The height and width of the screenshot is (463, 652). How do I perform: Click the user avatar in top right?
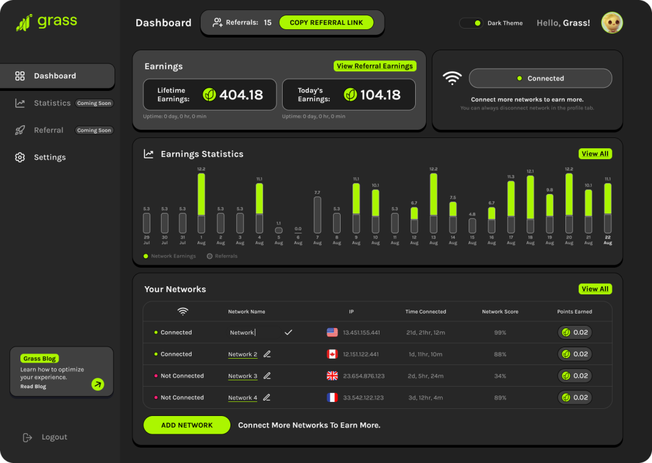pyautogui.click(x=612, y=22)
